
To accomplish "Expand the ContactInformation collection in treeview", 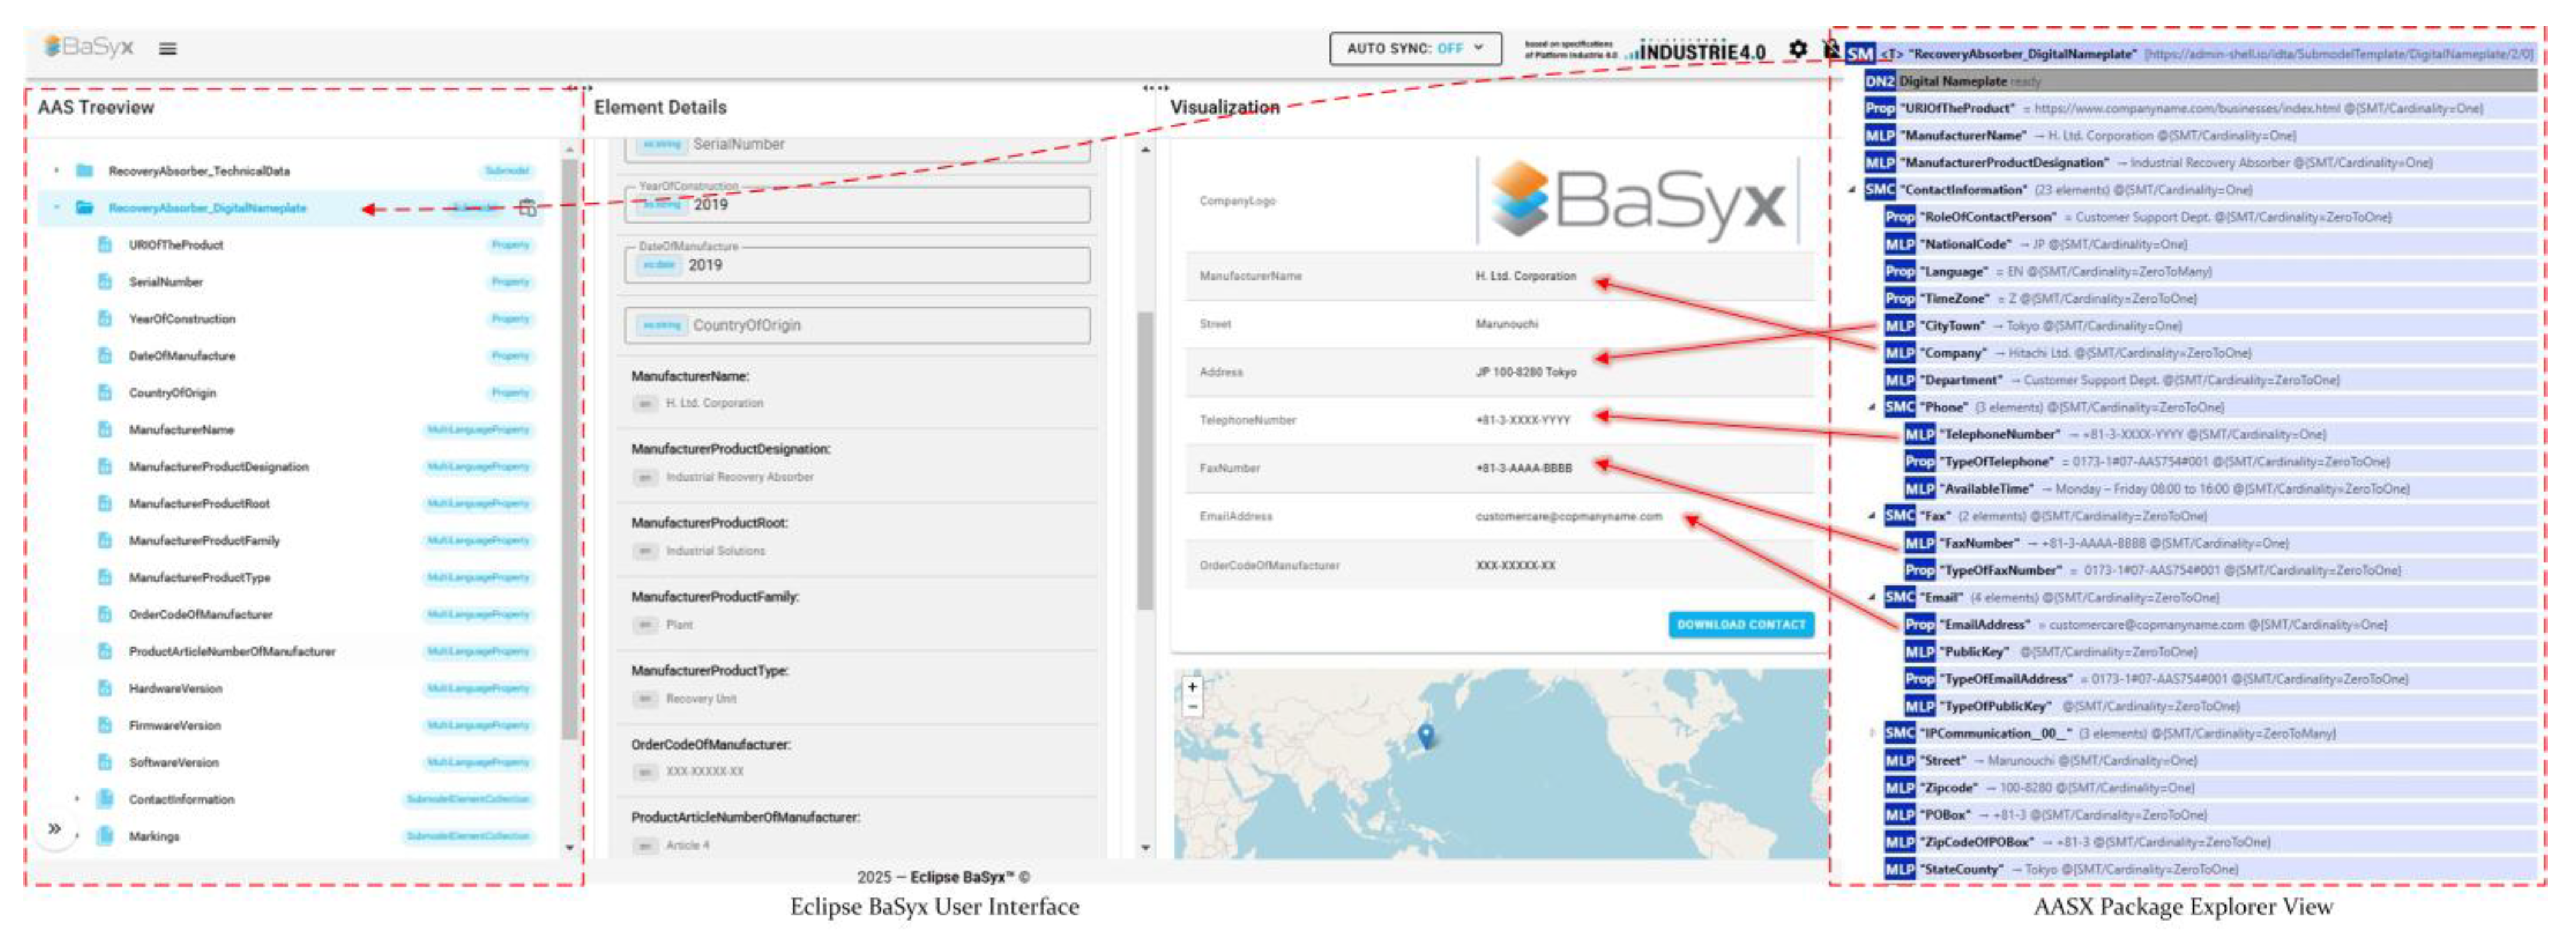I will (x=77, y=799).
